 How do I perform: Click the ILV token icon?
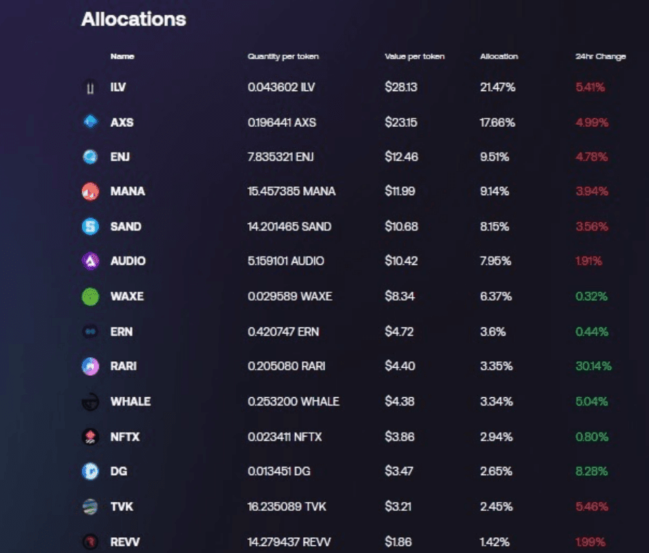(x=90, y=87)
